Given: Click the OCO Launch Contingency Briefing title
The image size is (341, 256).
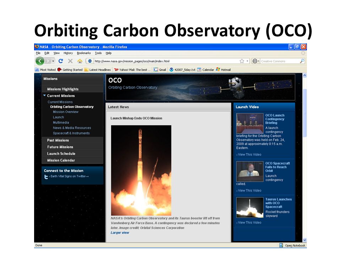Looking at the screenshot, I should tap(275, 119).
